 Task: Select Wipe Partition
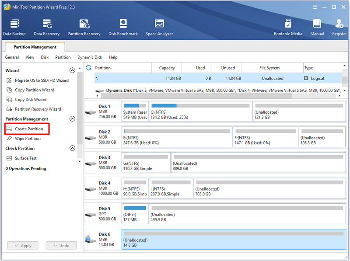(24, 138)
